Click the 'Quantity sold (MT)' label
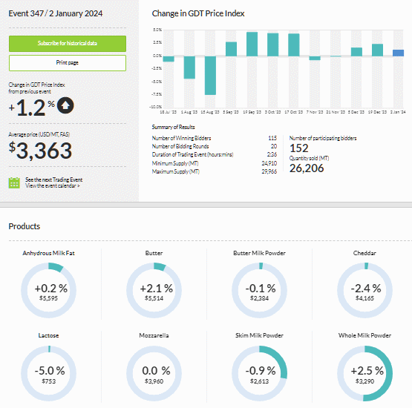The image size is (412, 408). pyautogui.click(x=309, y=158)
